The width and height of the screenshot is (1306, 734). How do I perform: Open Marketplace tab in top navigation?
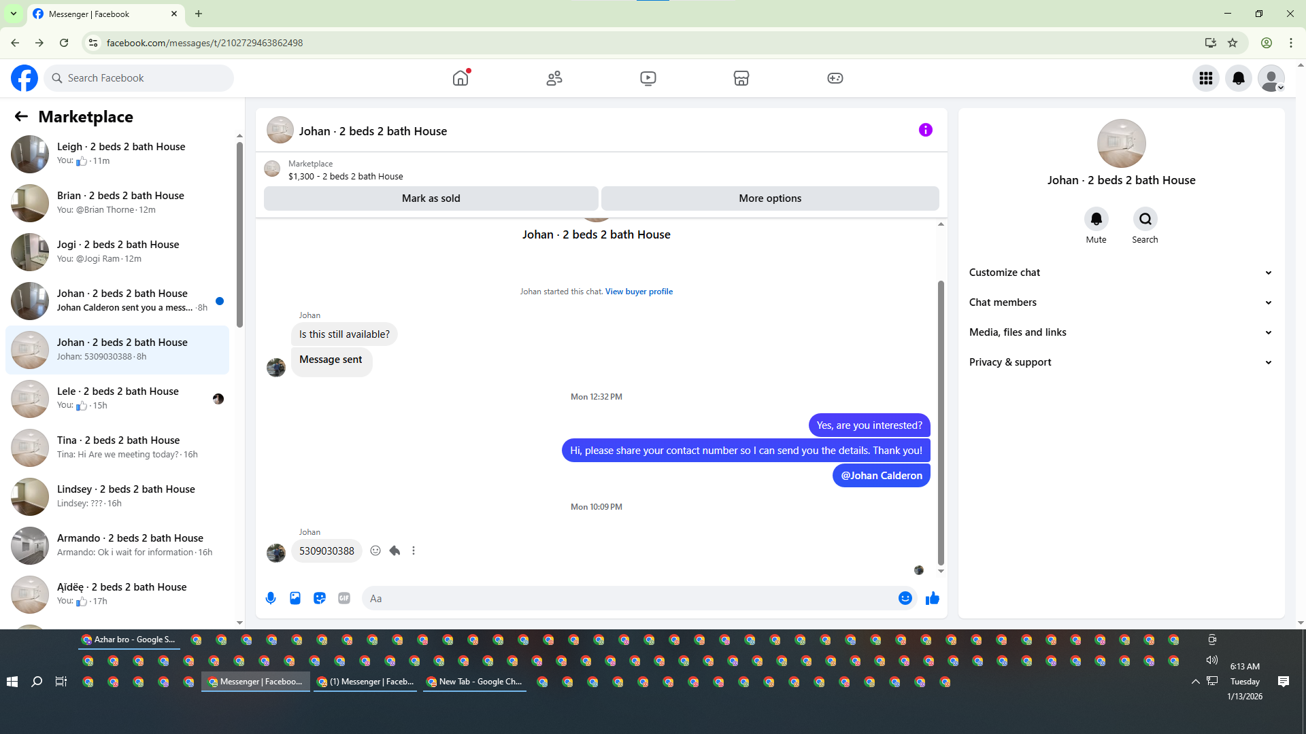[x=741, y=78]
